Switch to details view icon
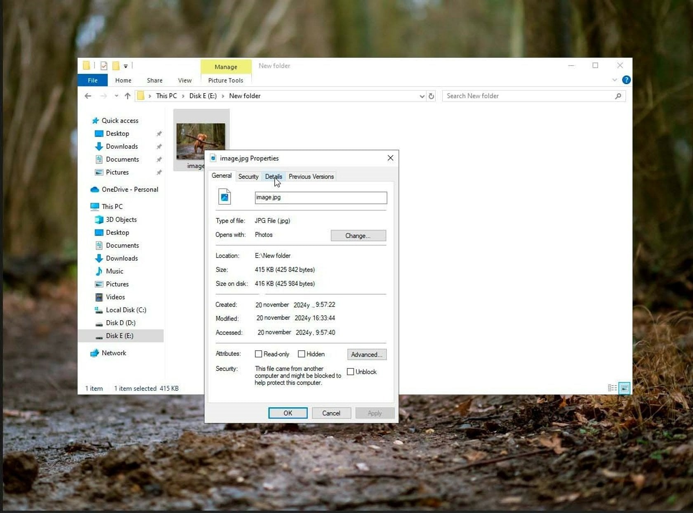The width and height of the screenshot is (693, 513). tap(612, 388)
